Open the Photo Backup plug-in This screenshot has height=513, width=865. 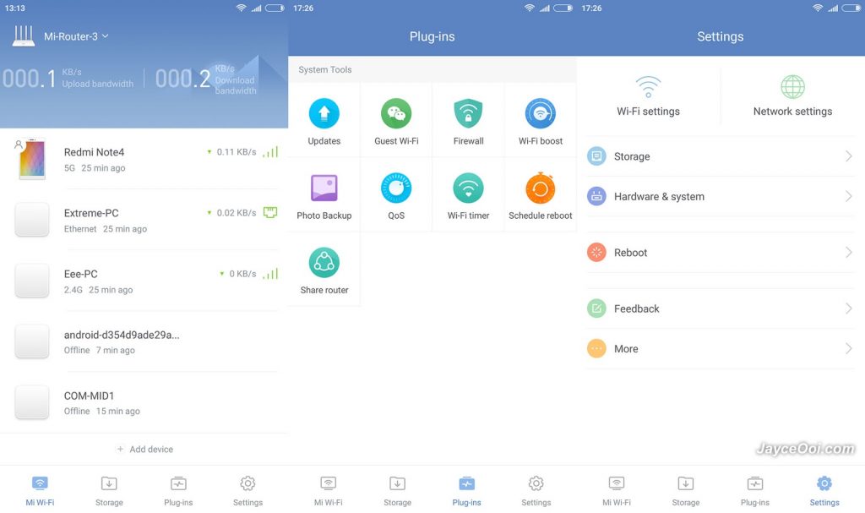[324, 188]
